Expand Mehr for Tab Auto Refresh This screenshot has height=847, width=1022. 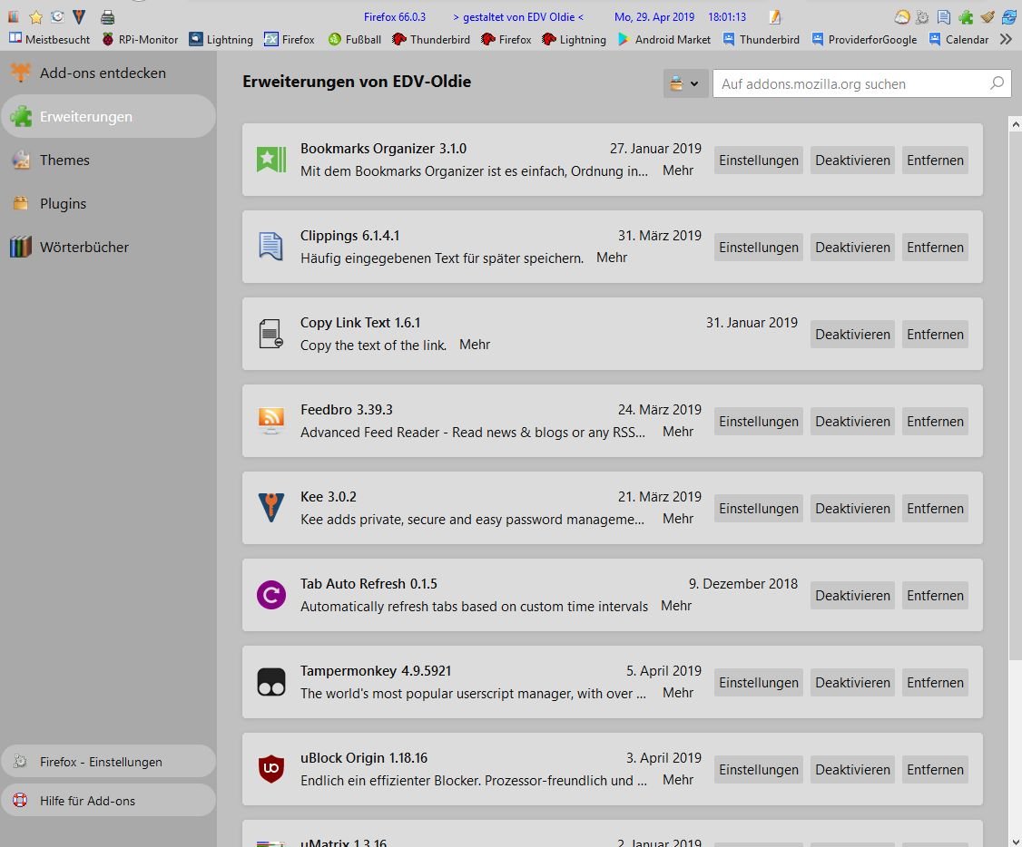point(676,606)
